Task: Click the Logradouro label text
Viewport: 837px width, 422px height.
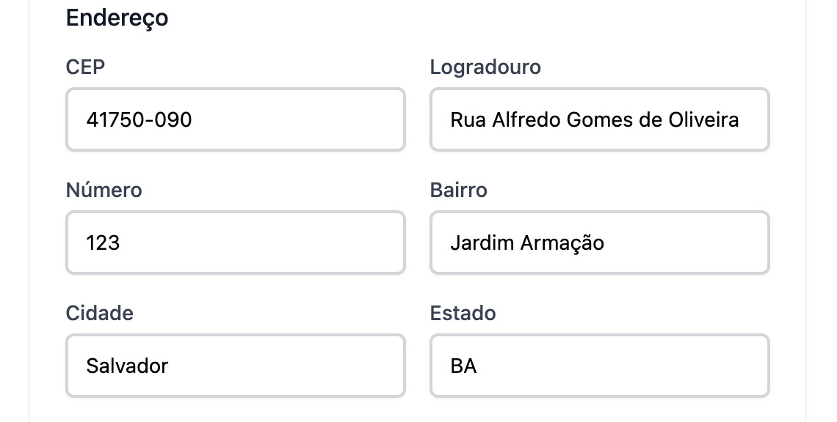Action: (x=485, y=67)
